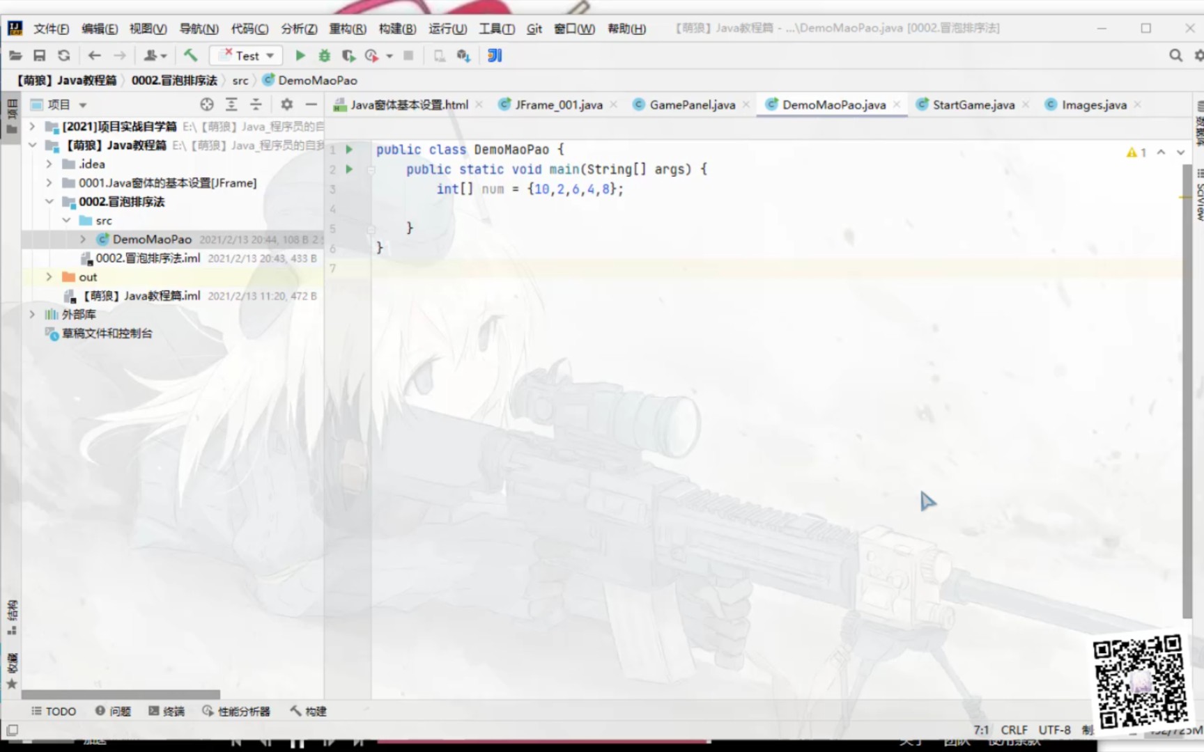1204x752 pixels.
Task: Go to previous highlighted error arrow
Action: tap(1161, 152)
